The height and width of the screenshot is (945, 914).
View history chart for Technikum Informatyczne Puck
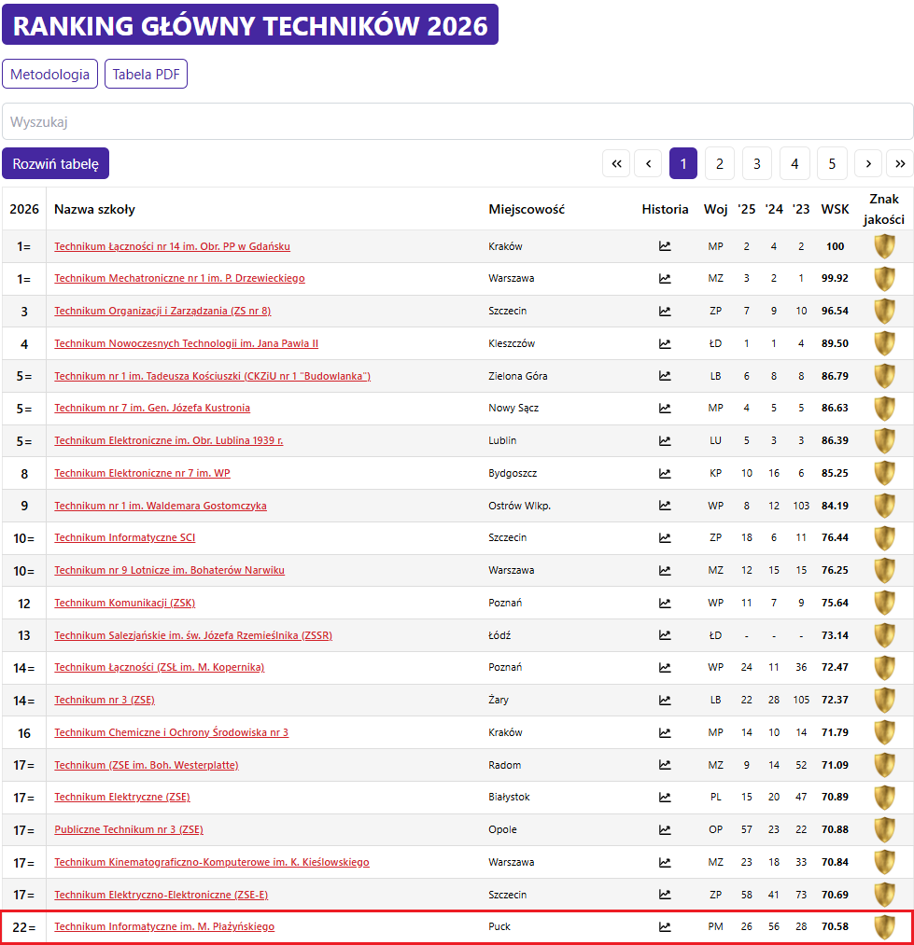tap(665, 926)
